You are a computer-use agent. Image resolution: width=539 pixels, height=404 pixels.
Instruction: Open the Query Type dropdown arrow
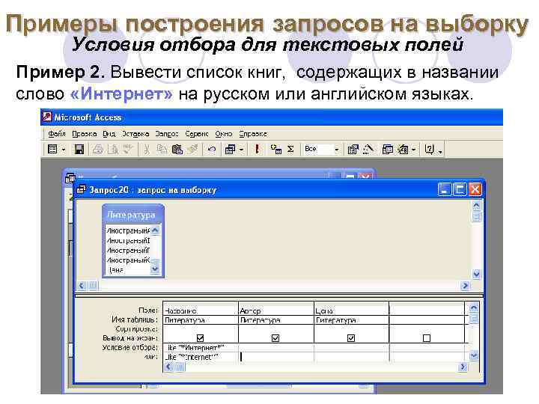click(241, 150)
